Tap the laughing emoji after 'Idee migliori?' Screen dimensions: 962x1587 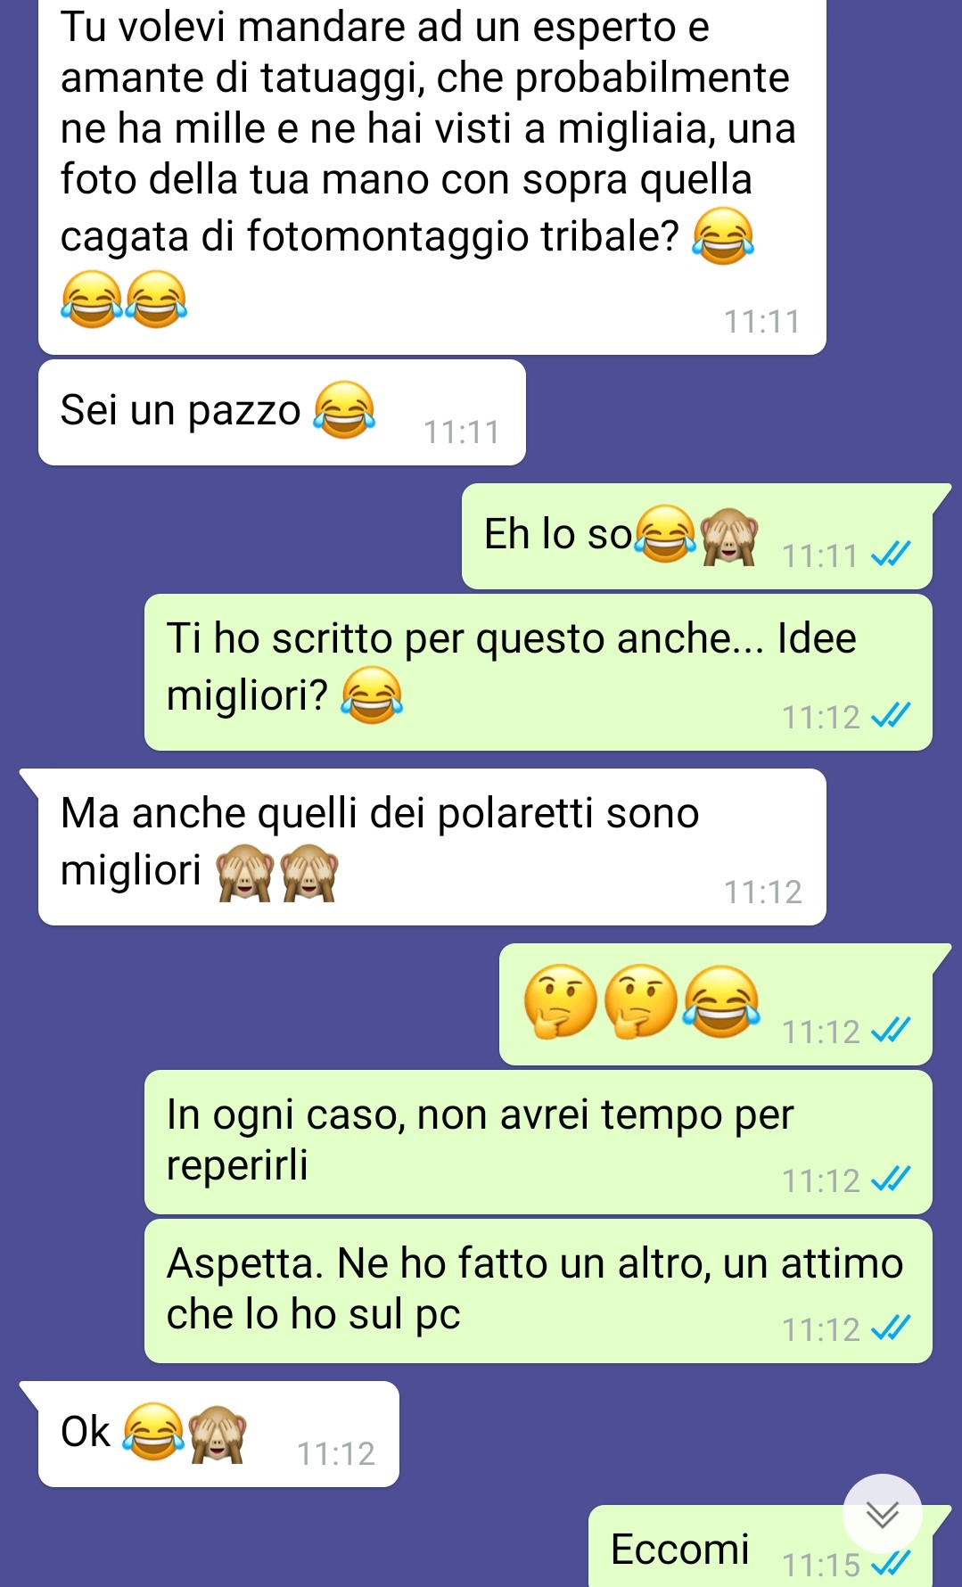pyautogui.click(x=373, y=695)
